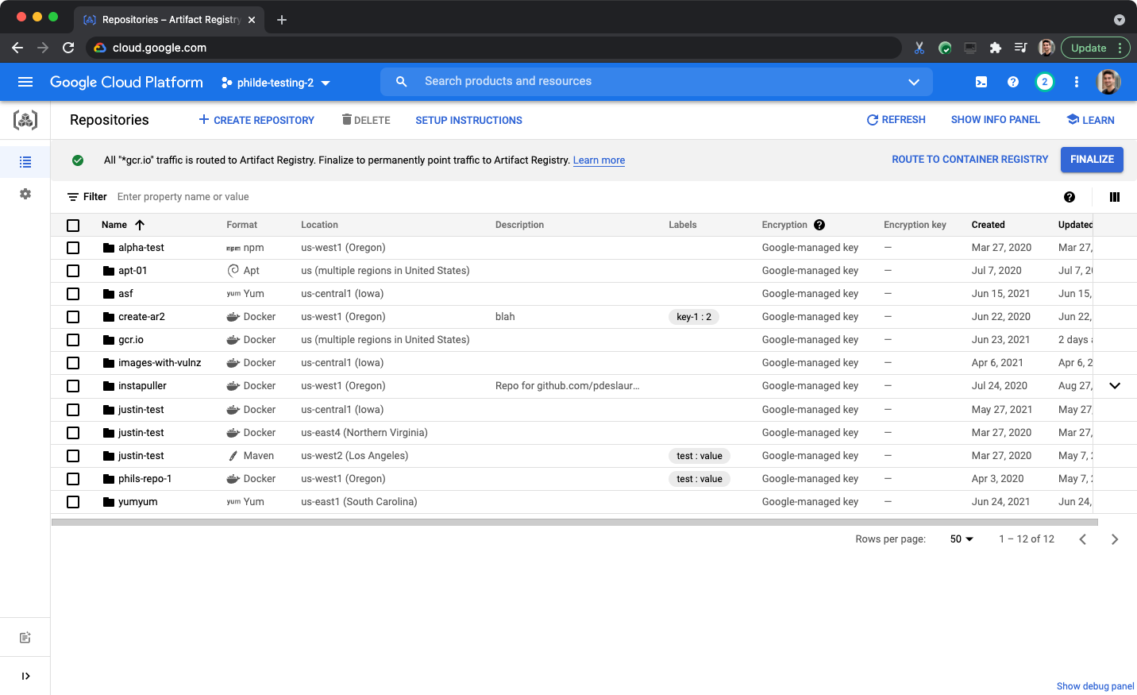Open Settings gear in left sidebar

pyautogui.click(x=25, y=194)
